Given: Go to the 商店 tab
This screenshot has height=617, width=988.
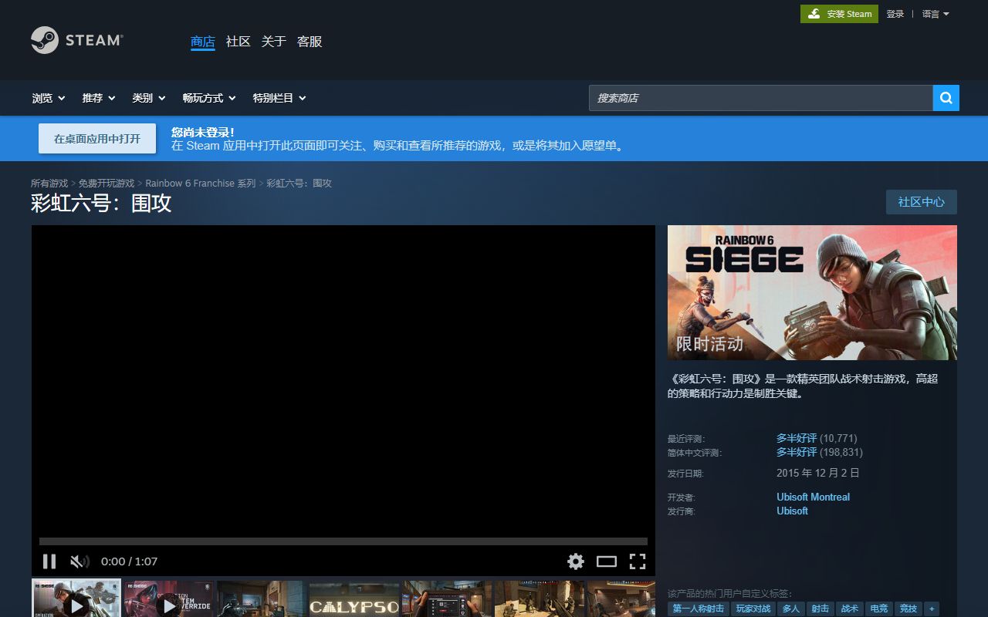Looking at the screenshot, I should tap(203, 42).
